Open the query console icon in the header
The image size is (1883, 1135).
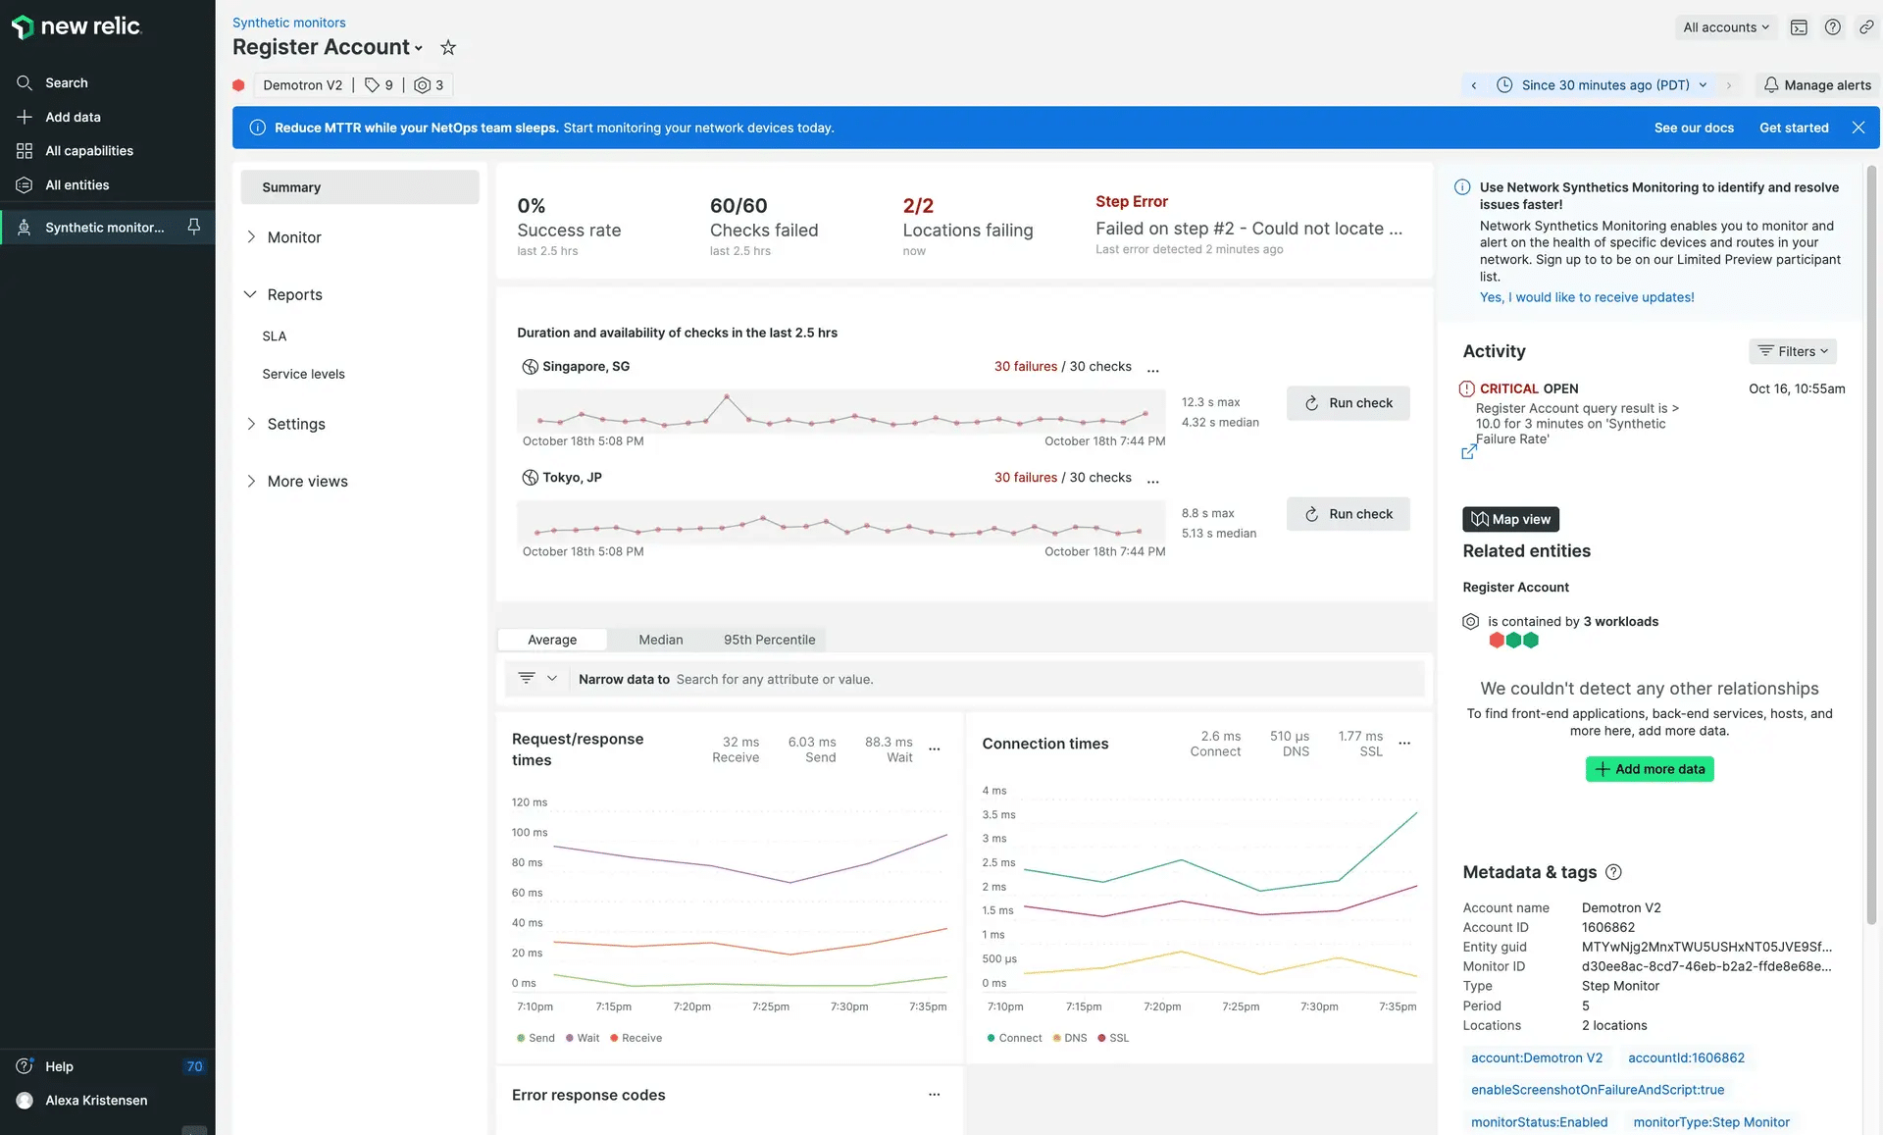click(1799, 26)
